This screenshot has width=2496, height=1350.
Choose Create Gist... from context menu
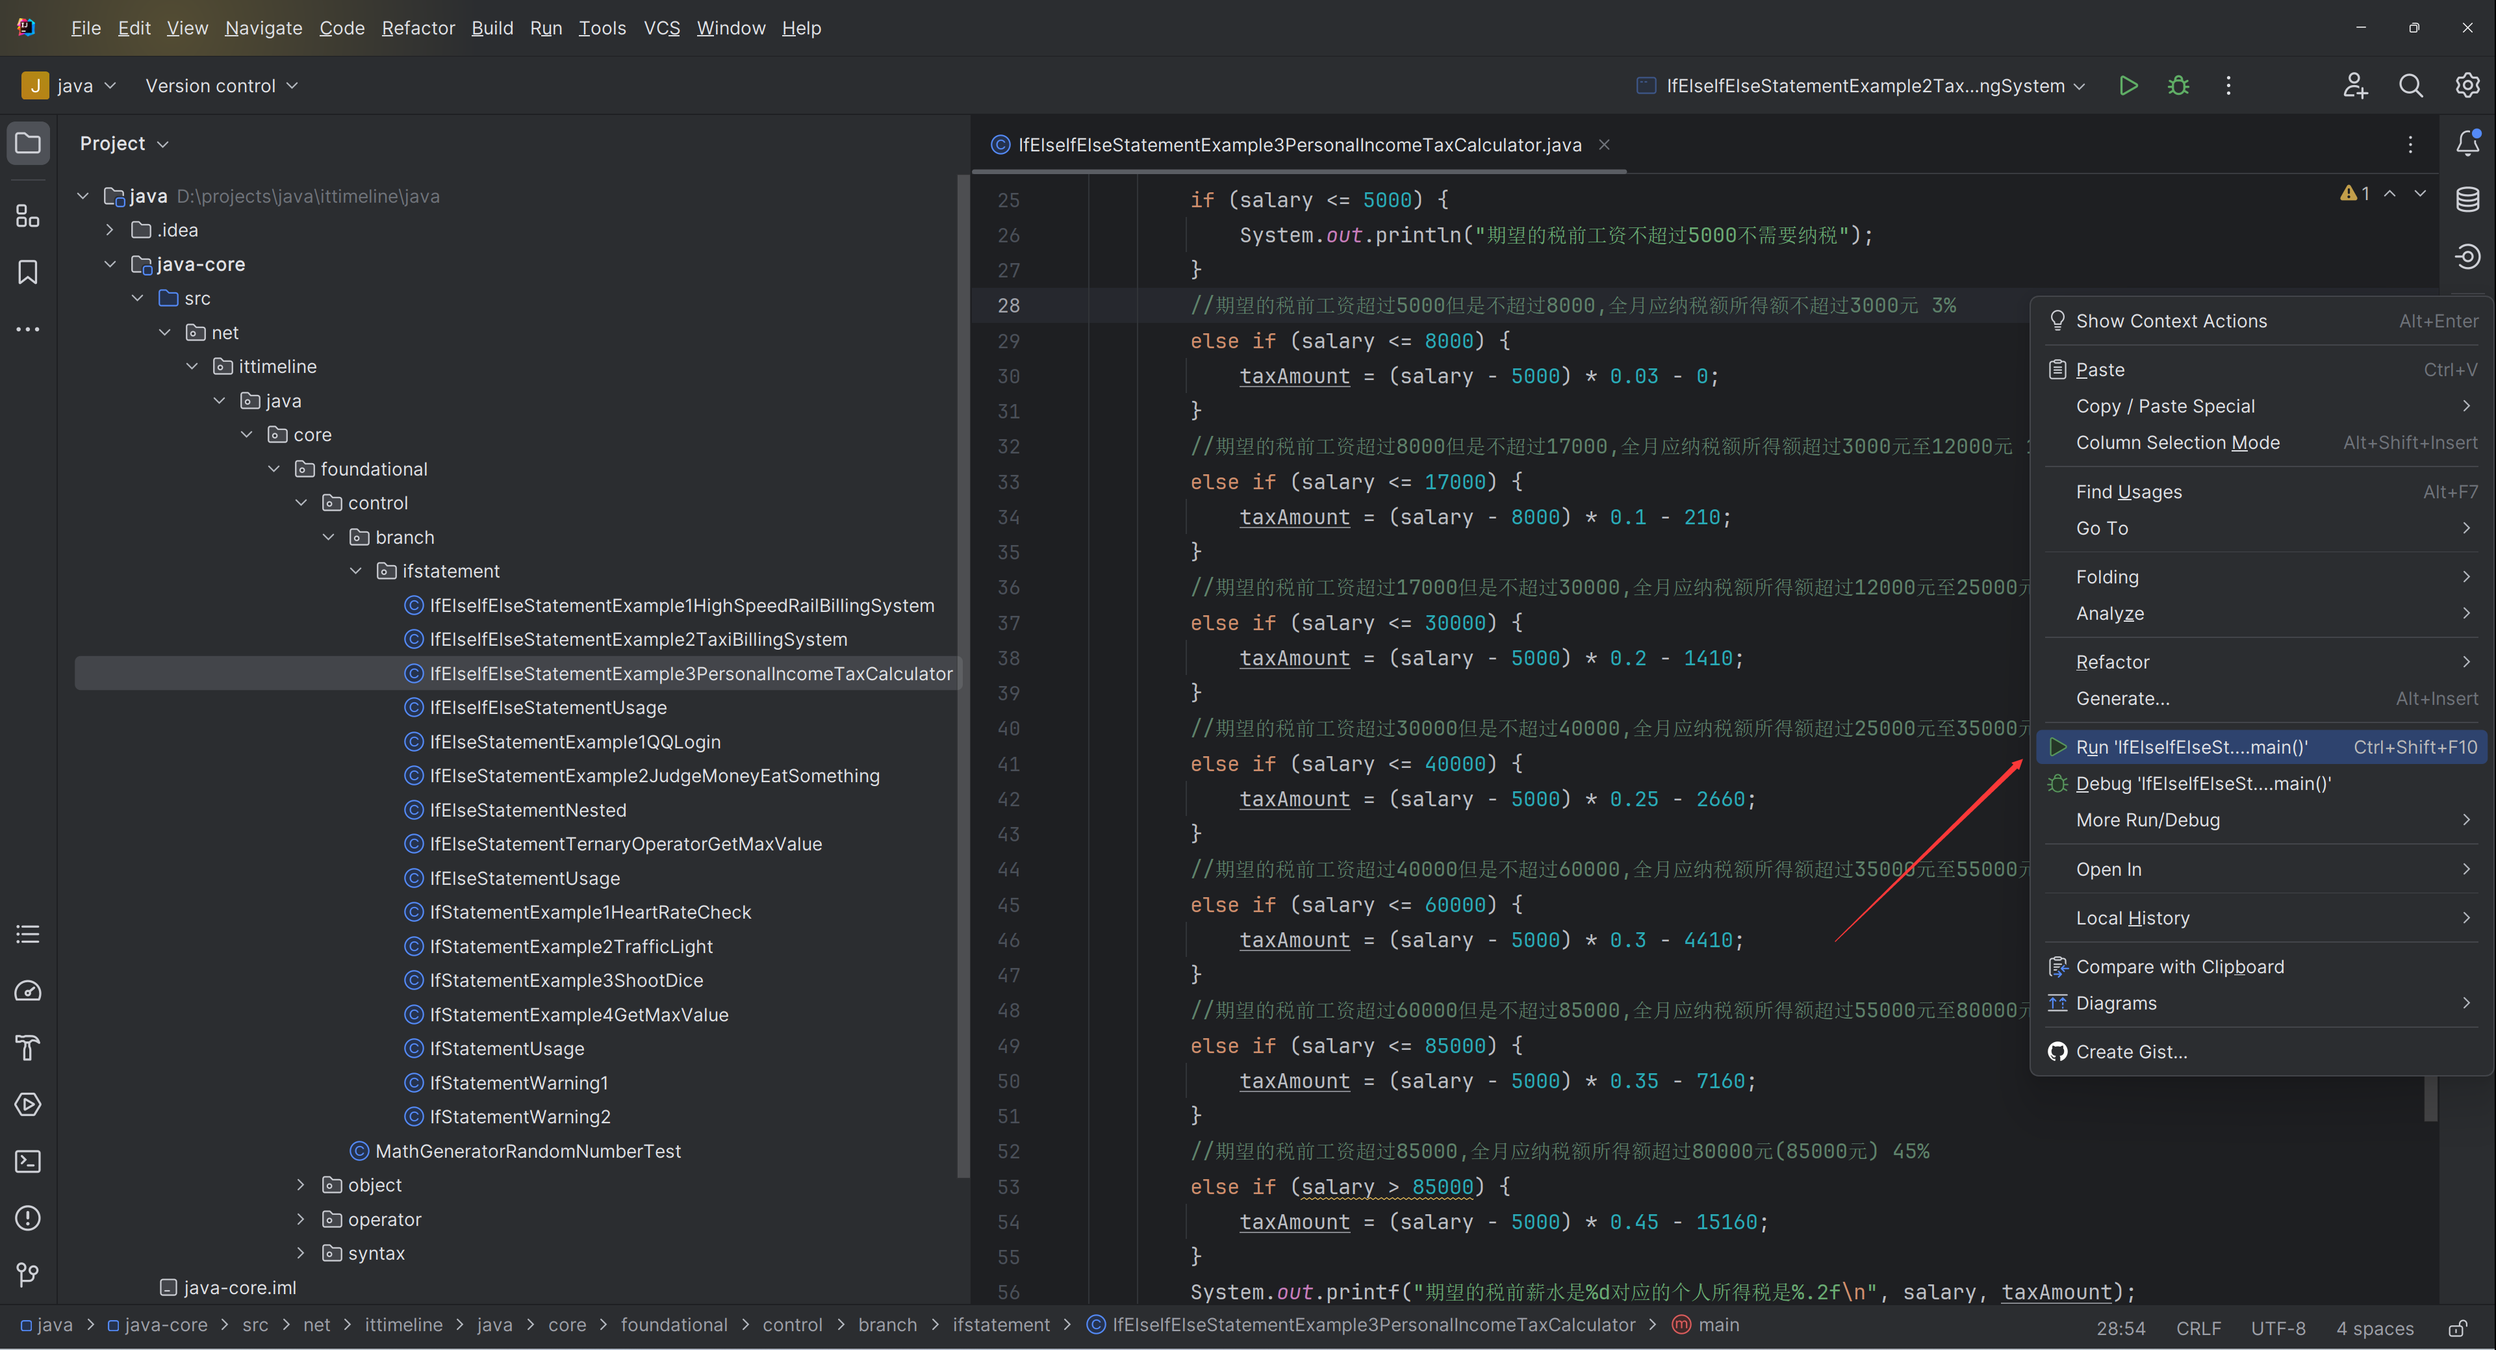(x=2261, y=1052)
